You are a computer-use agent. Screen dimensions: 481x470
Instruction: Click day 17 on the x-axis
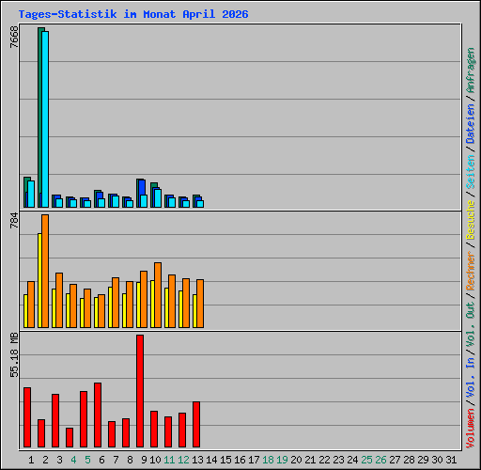coord(254,460)
